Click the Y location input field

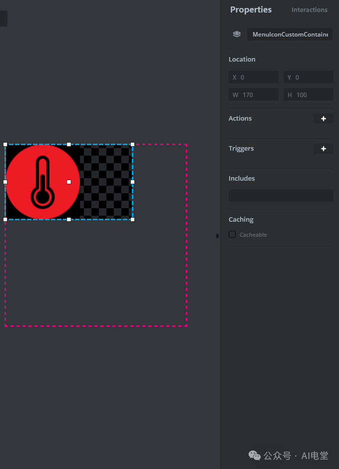pos(308,77)
